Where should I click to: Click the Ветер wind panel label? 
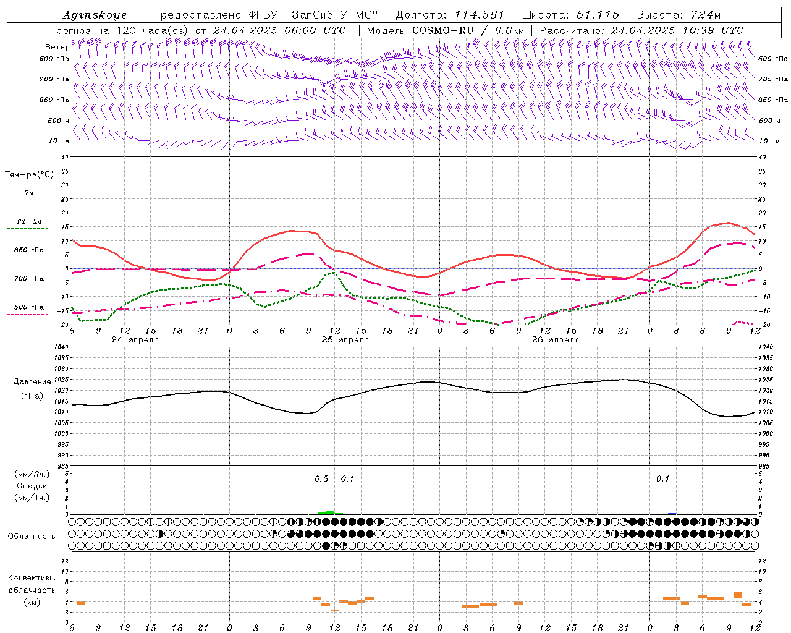click(57, 47)
